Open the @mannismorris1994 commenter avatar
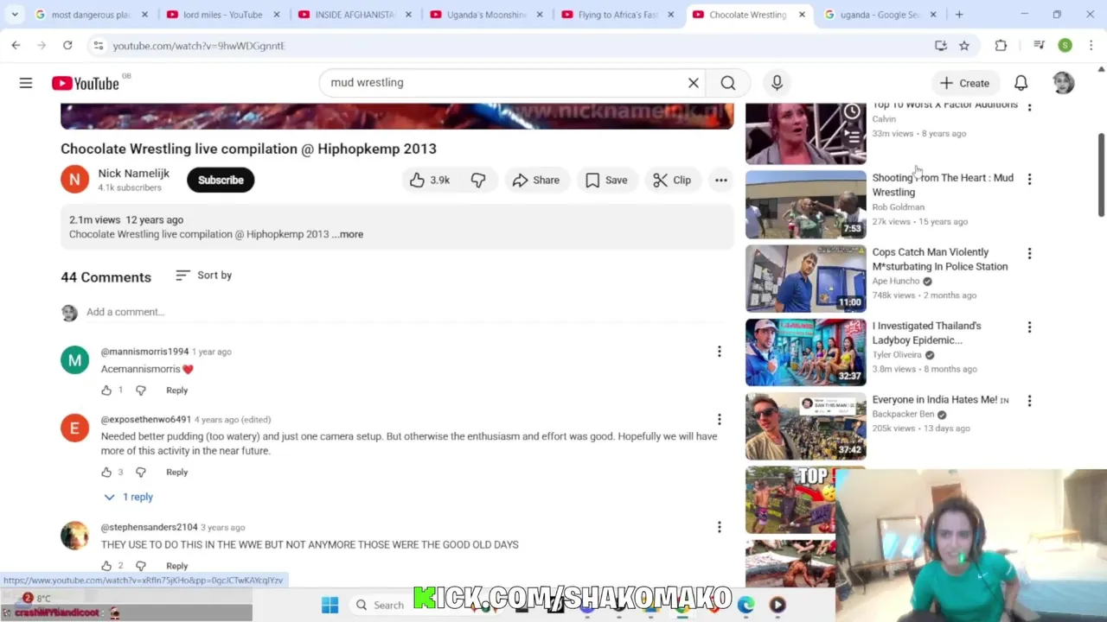 74,360
